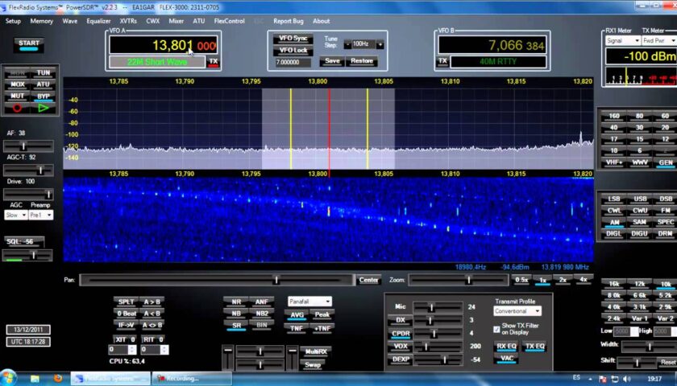Click the green play triangle button
Screen dimensions: 677x386
pyautogui.click(x=44, y=108)
